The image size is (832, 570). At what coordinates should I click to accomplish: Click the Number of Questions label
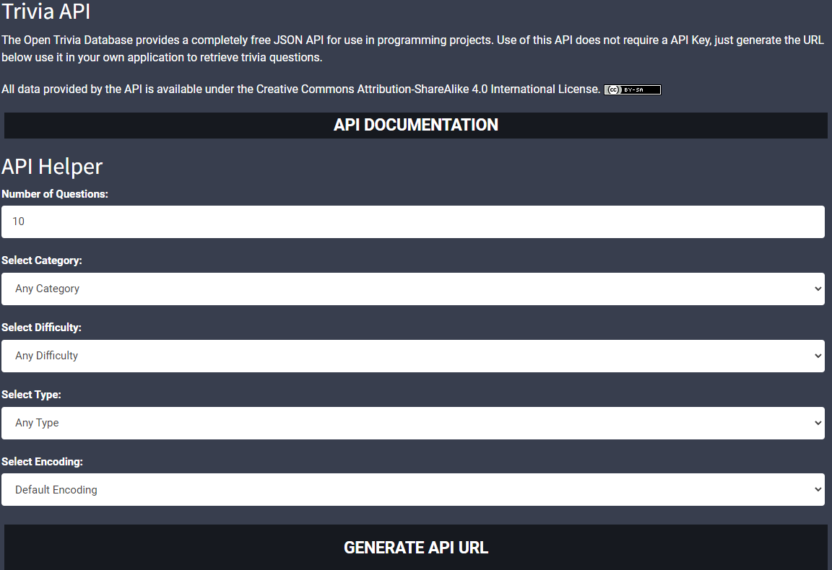[x=56, y=193]
